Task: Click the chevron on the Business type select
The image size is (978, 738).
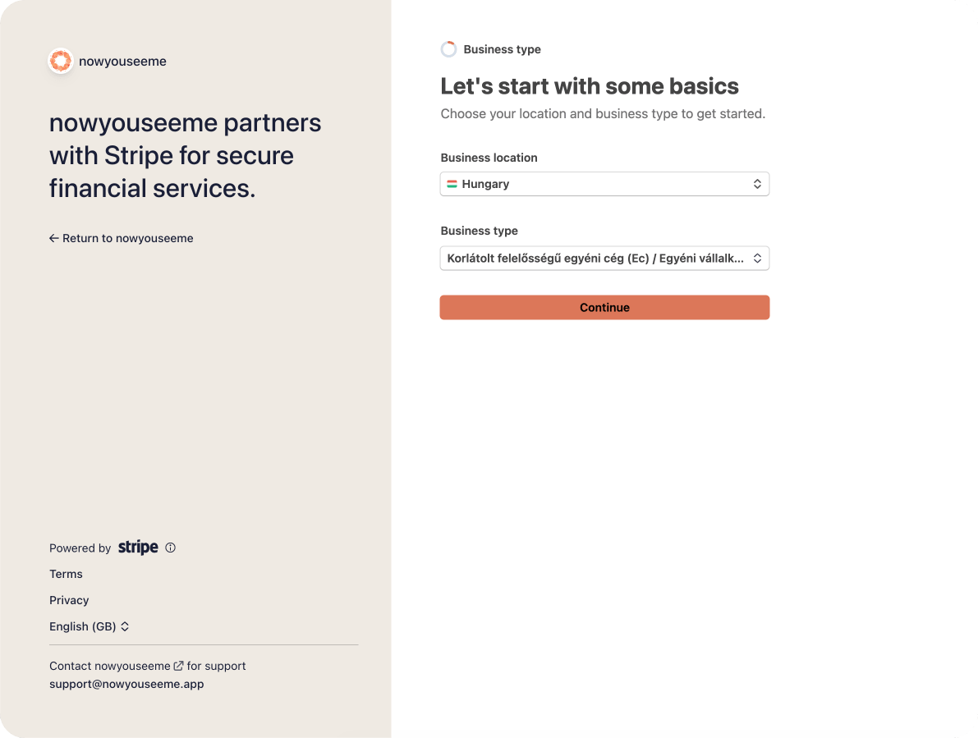Action: tap(757, 258)
